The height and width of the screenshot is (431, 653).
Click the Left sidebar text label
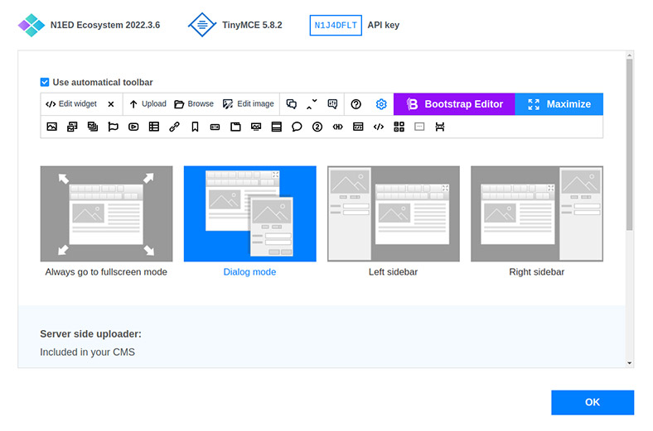click(x=393, y=272)
